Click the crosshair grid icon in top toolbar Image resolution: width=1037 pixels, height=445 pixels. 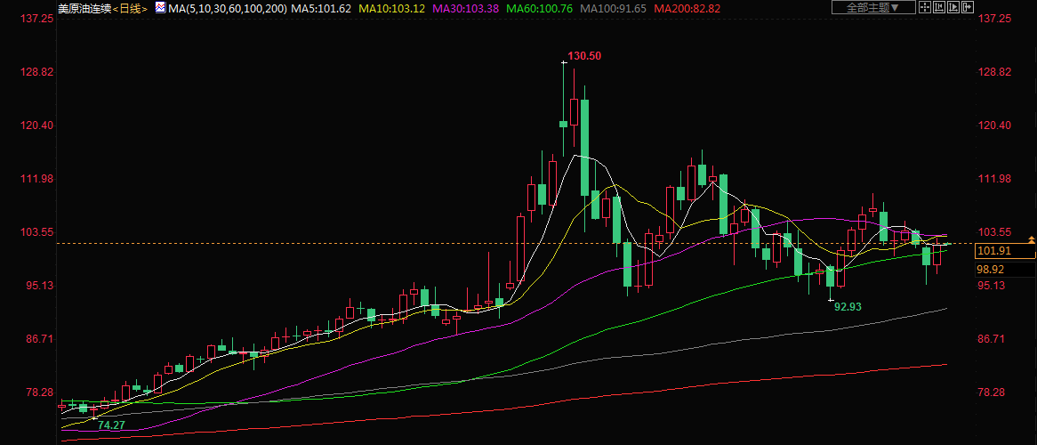click(x=925, y=7)
